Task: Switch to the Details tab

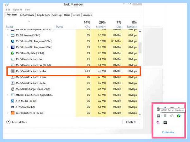Action: [x=76, y=15]
